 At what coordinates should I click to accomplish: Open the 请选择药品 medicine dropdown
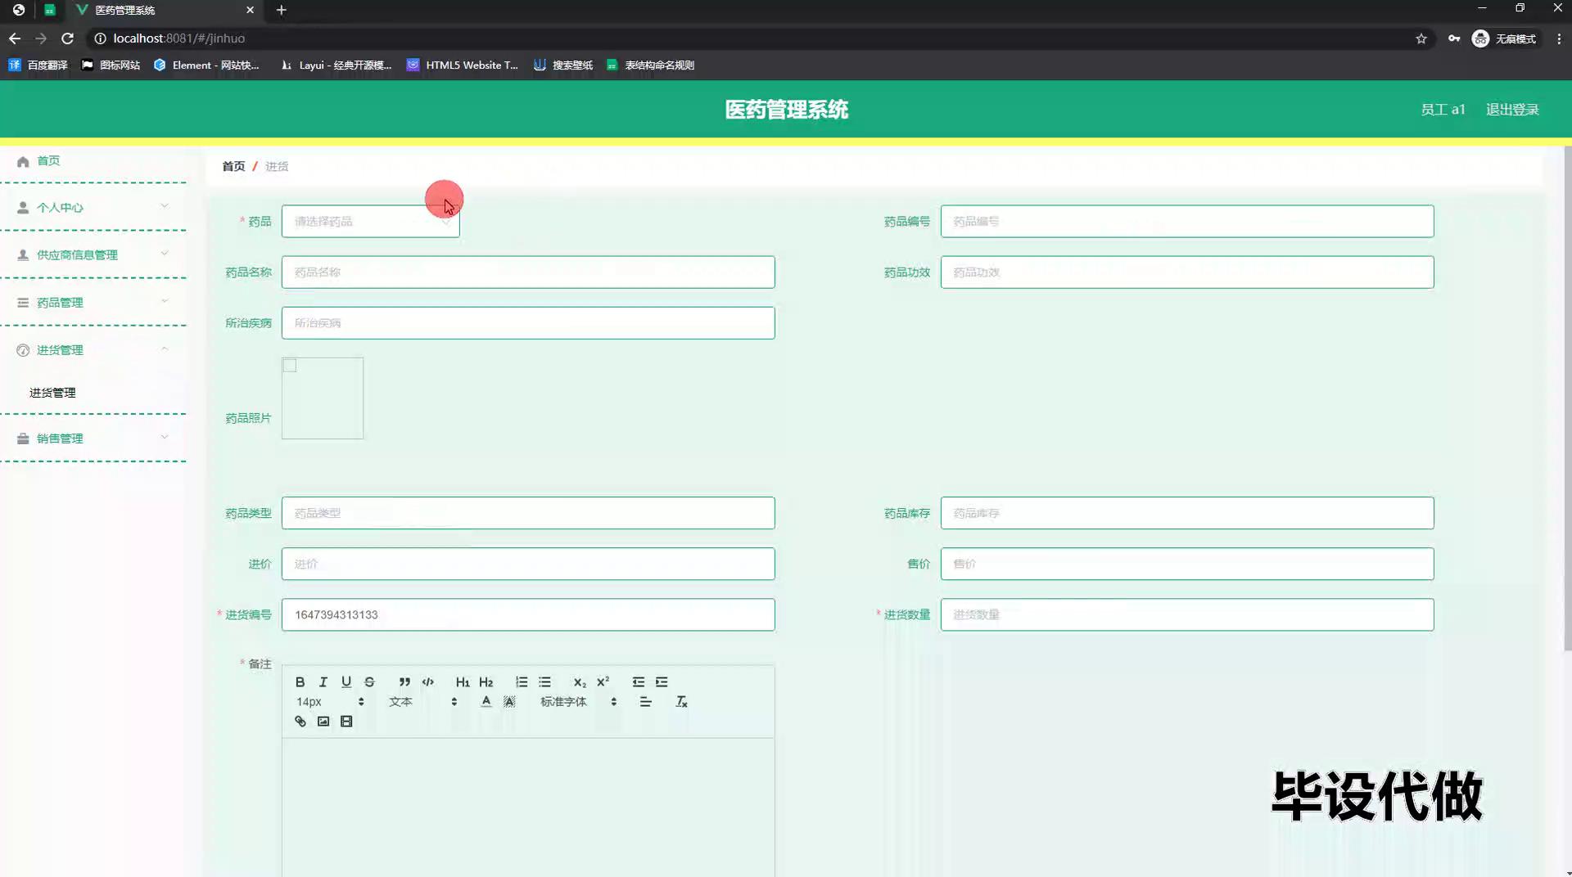[370, 222]
